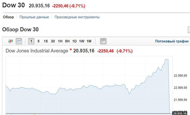Go to Производные инструменты tab

(77, 17)
